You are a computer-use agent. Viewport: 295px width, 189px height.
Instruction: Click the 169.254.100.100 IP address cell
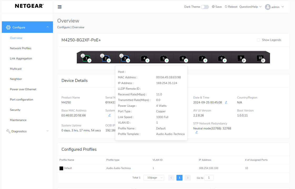[x=208, y=168]
